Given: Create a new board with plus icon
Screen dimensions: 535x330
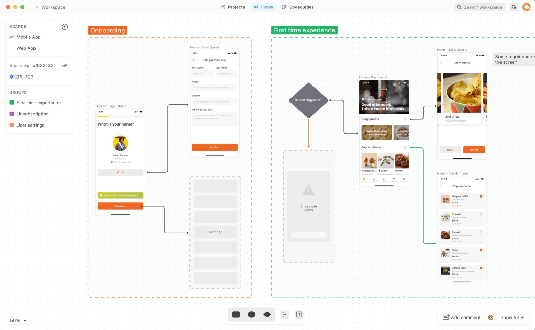Looking at the screenshot, I should (65, 26).
